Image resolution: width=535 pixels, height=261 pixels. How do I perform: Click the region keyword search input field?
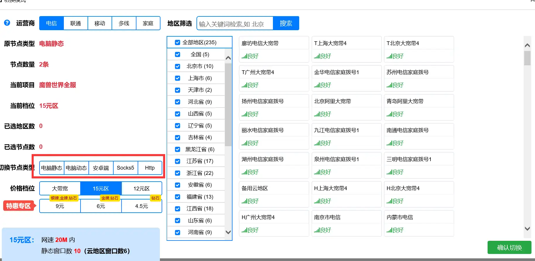235,23
